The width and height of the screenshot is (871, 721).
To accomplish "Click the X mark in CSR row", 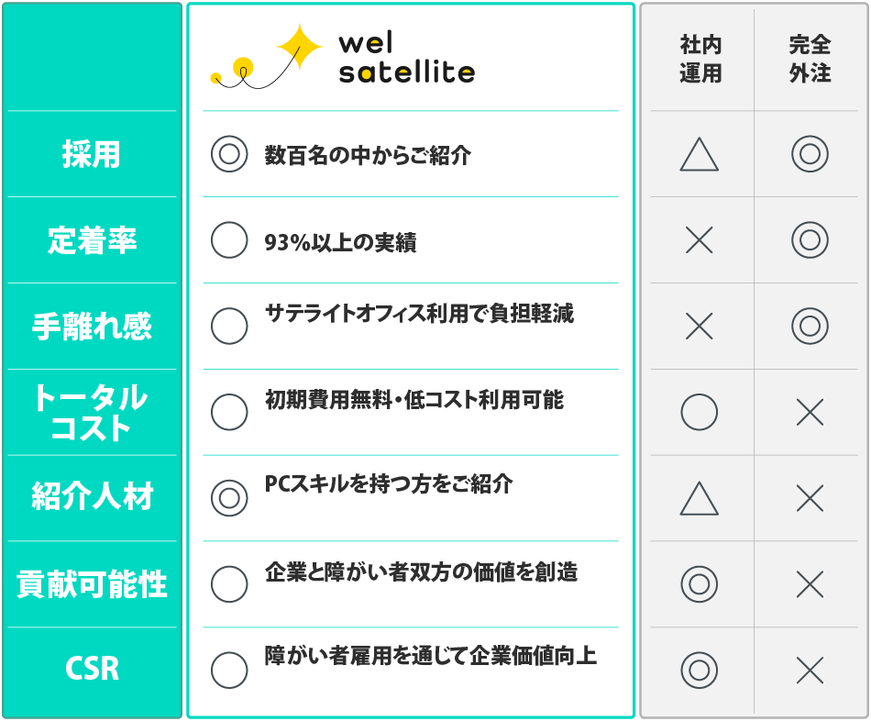I will coord(810,671).
